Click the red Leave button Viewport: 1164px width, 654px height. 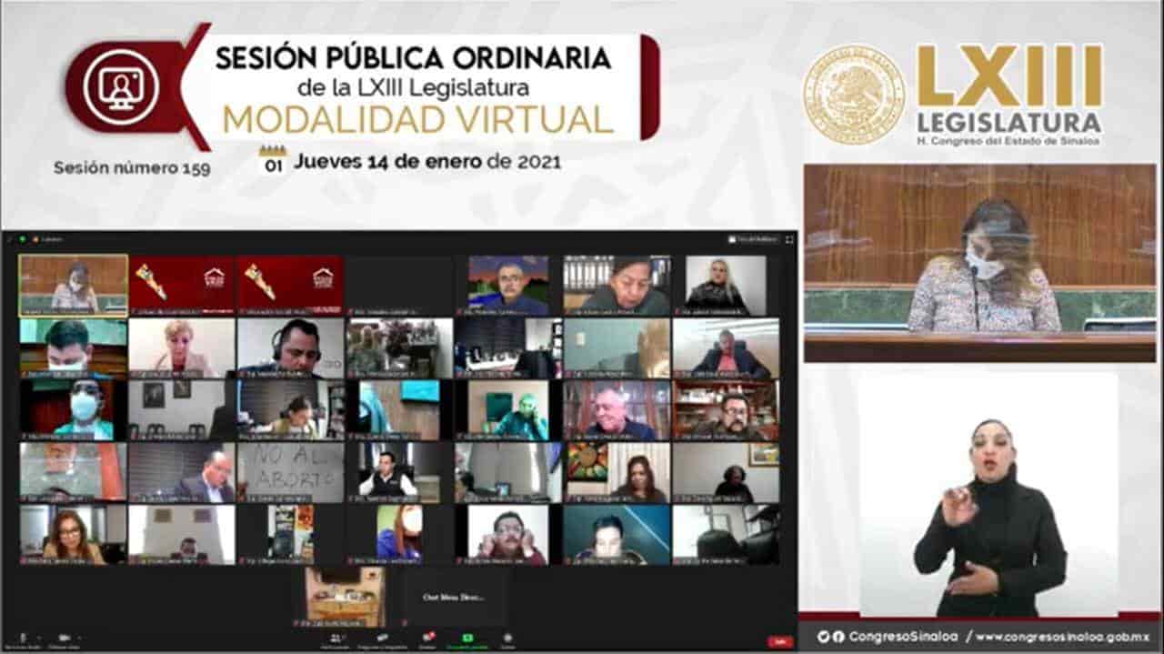[779, 641]
